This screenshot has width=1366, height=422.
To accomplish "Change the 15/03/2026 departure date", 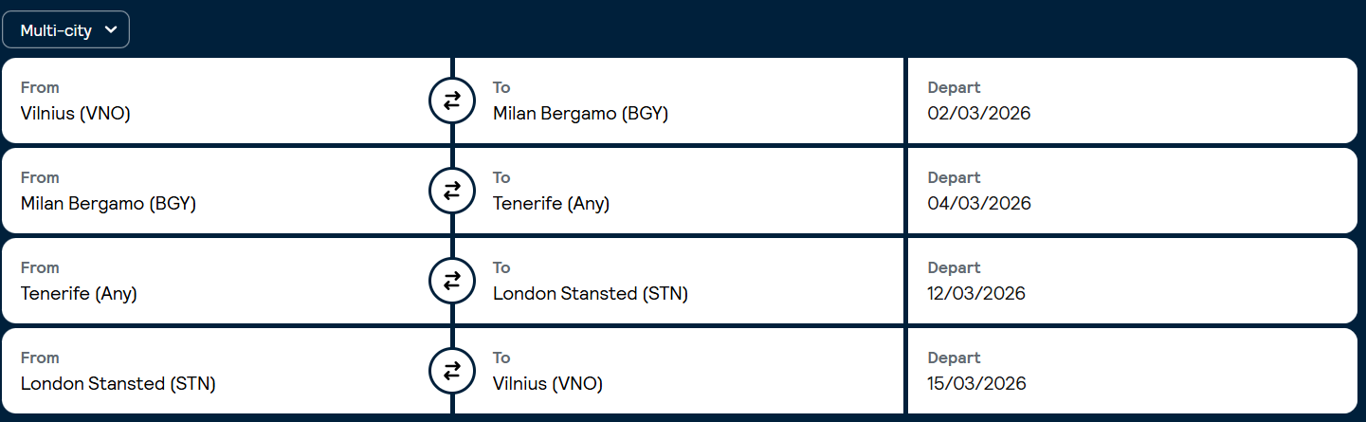I will [976, 384].
